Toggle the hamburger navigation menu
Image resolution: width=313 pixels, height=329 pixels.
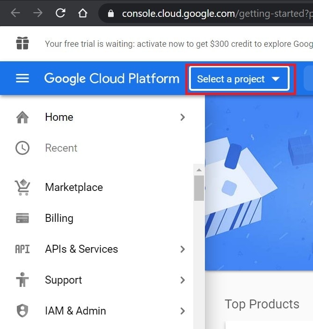point(22,78)
